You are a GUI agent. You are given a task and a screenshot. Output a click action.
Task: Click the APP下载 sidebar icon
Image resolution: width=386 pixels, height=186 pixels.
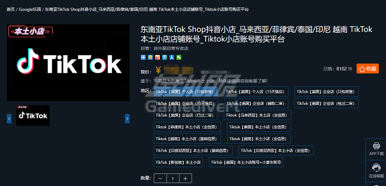376,149
